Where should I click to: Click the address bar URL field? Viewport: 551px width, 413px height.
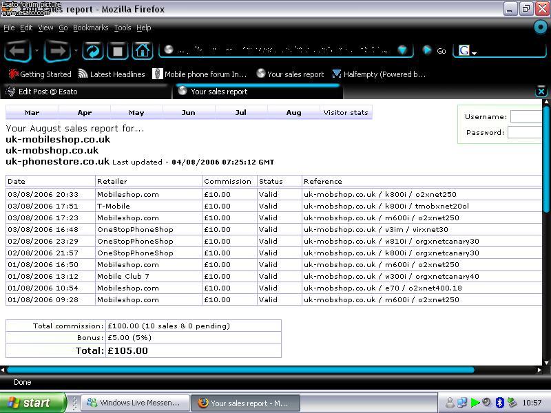tap(281, 50)
